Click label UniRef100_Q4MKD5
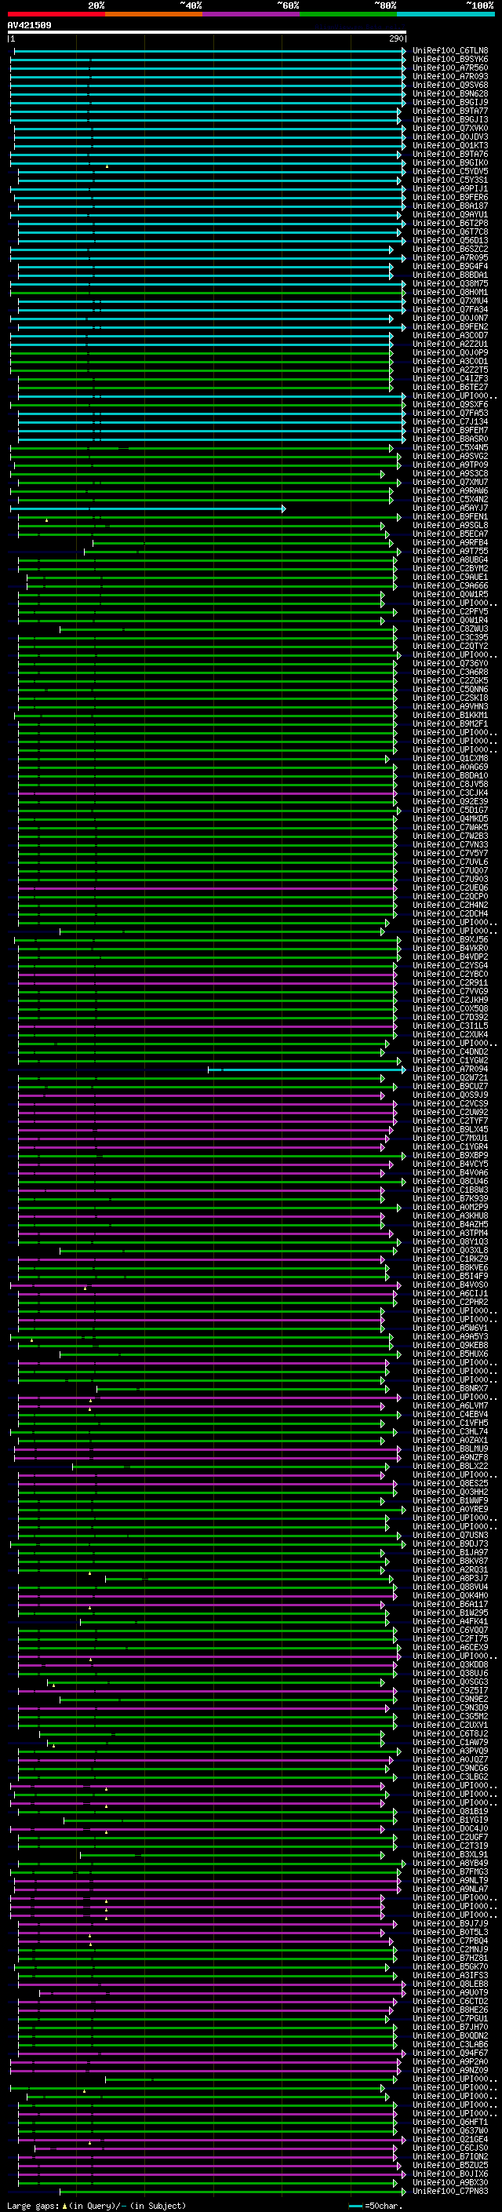502x2212 pixels. tap(449, 819)
